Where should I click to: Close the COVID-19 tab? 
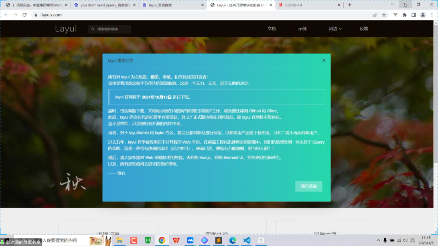click(339, 5)
